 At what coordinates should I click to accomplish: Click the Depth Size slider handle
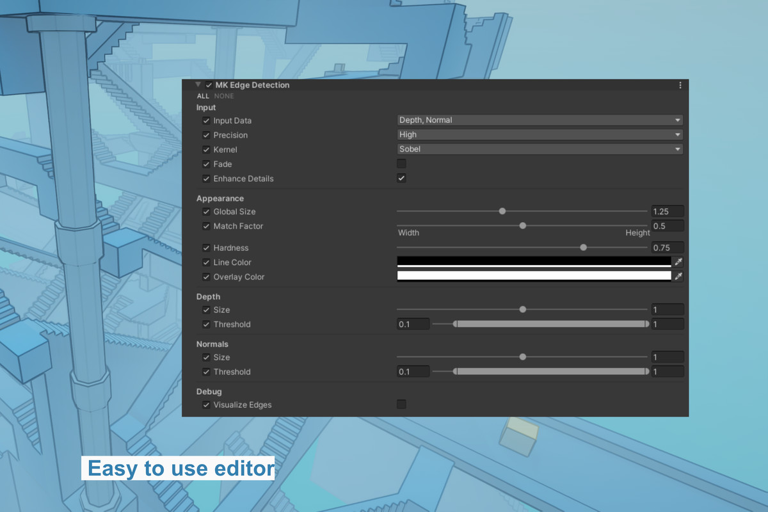click(523, 309)
